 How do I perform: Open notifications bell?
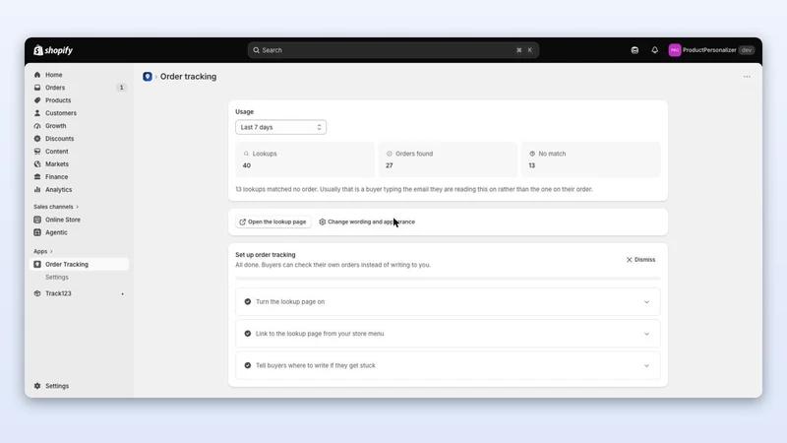(x=654, y=50)
